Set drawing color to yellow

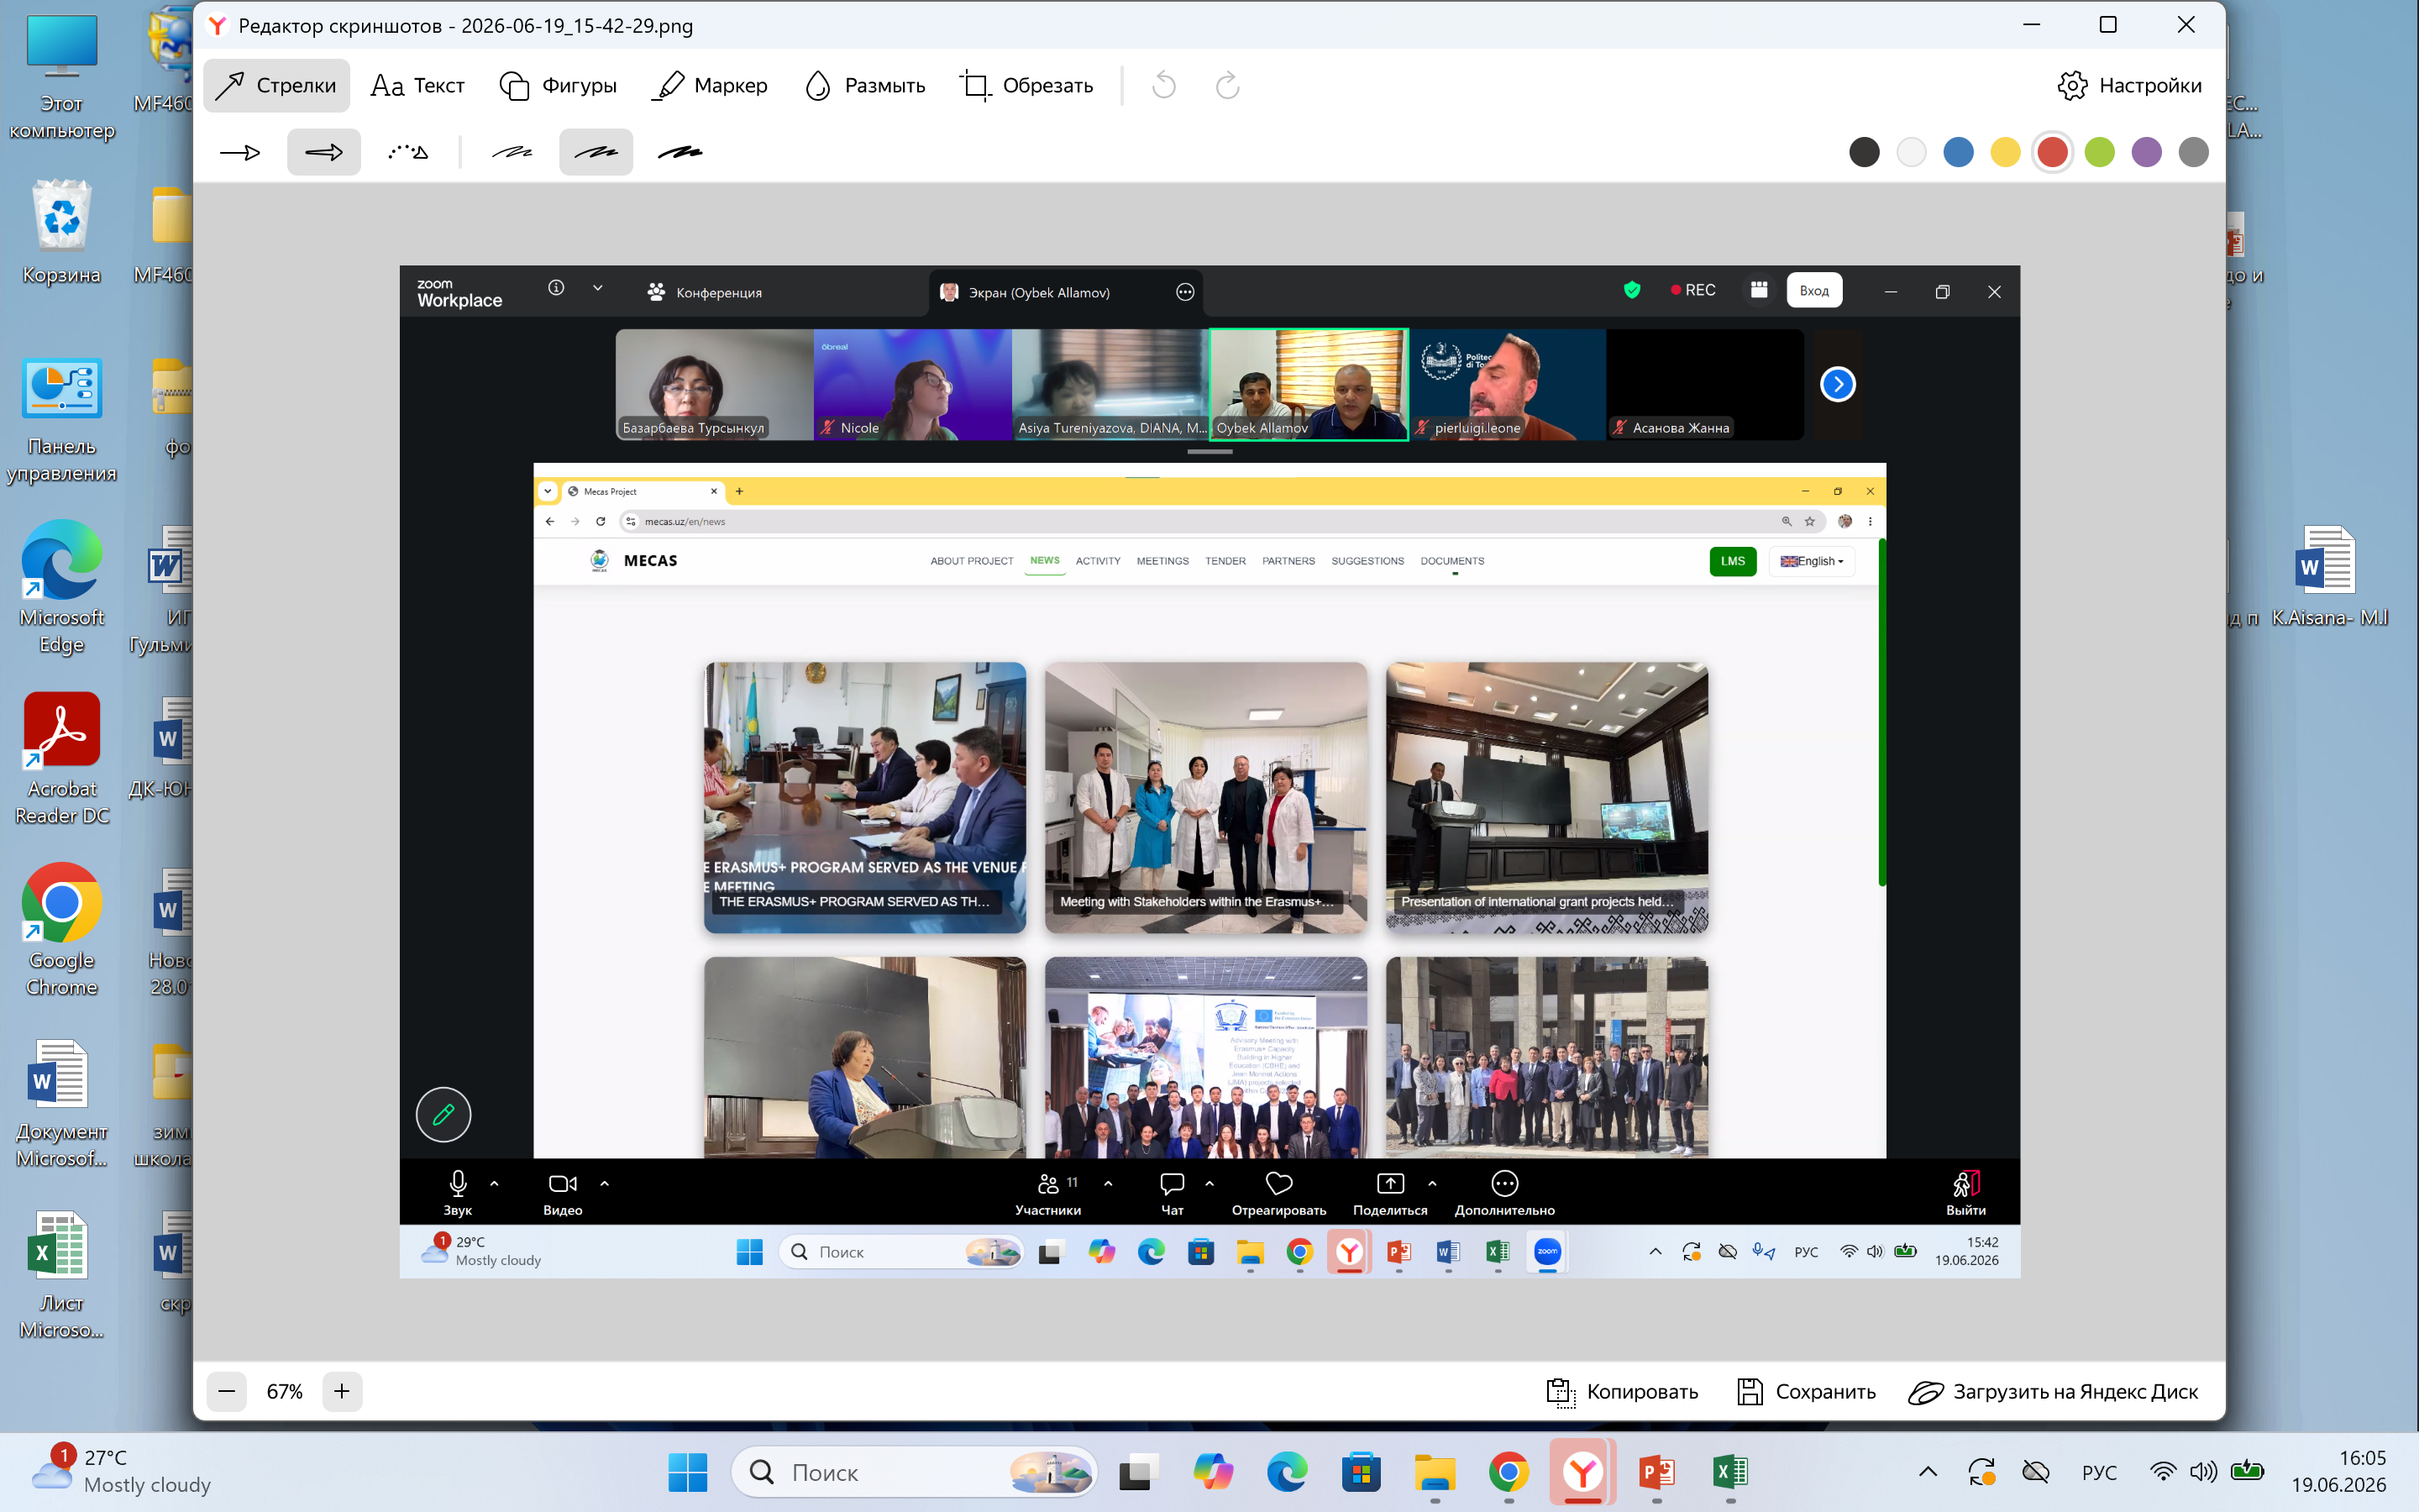coord(2005,152)
